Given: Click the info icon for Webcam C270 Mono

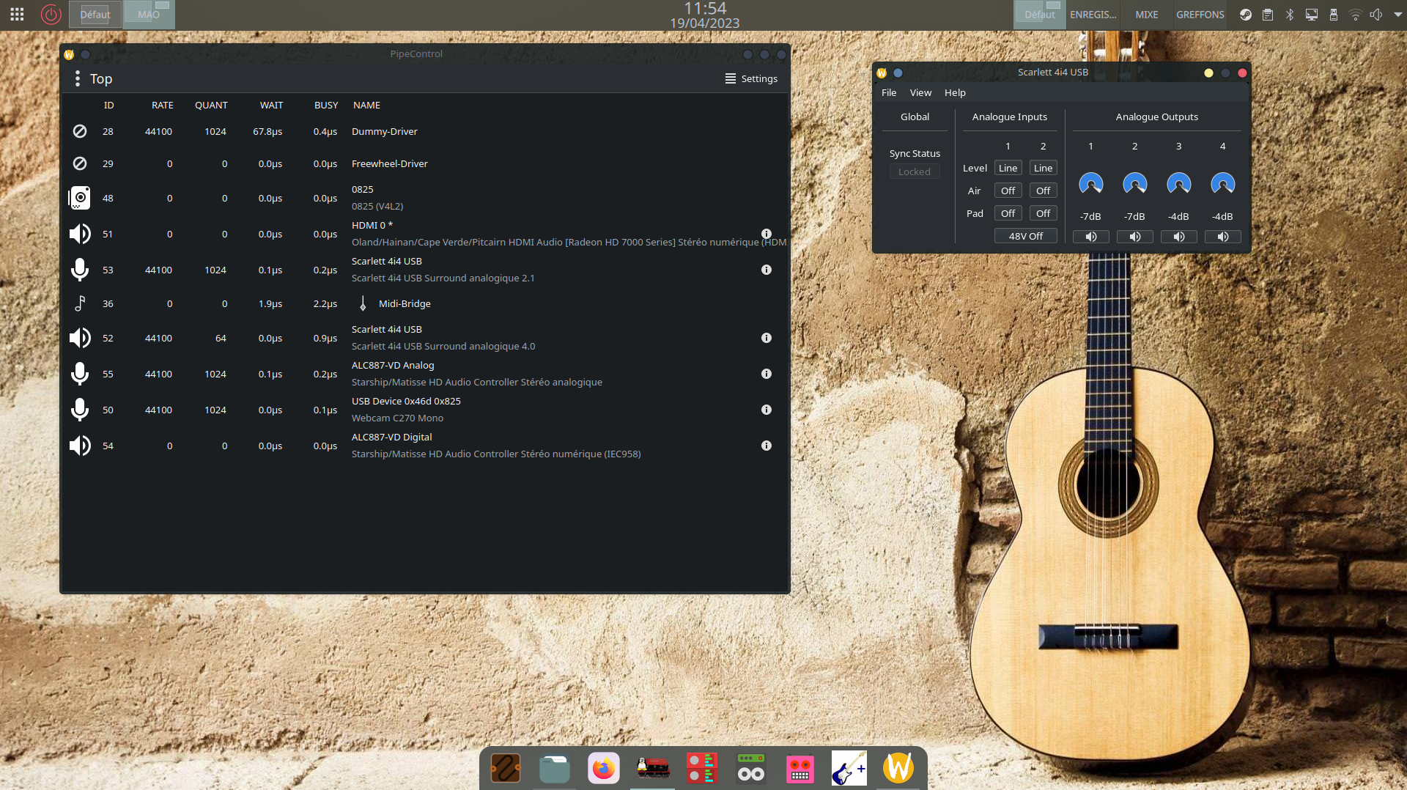Looking at the screenshot, I should (x=766, y=410).
